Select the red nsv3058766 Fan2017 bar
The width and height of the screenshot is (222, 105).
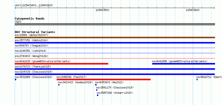(x=104, y=79)
